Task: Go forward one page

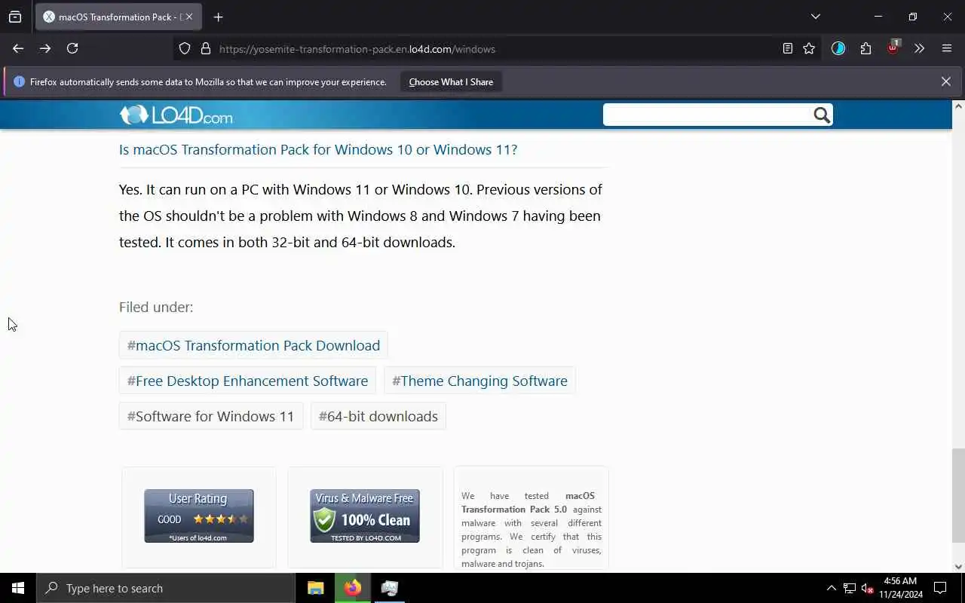Action: 45,48
